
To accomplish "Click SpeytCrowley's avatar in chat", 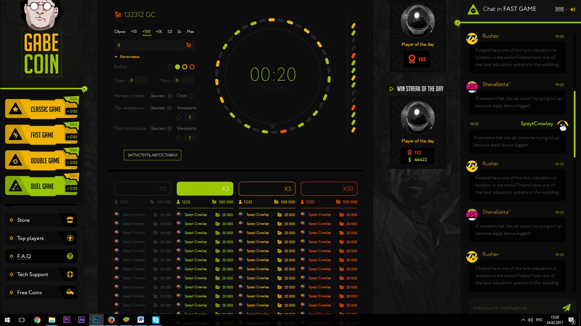I will click(563, 126).
